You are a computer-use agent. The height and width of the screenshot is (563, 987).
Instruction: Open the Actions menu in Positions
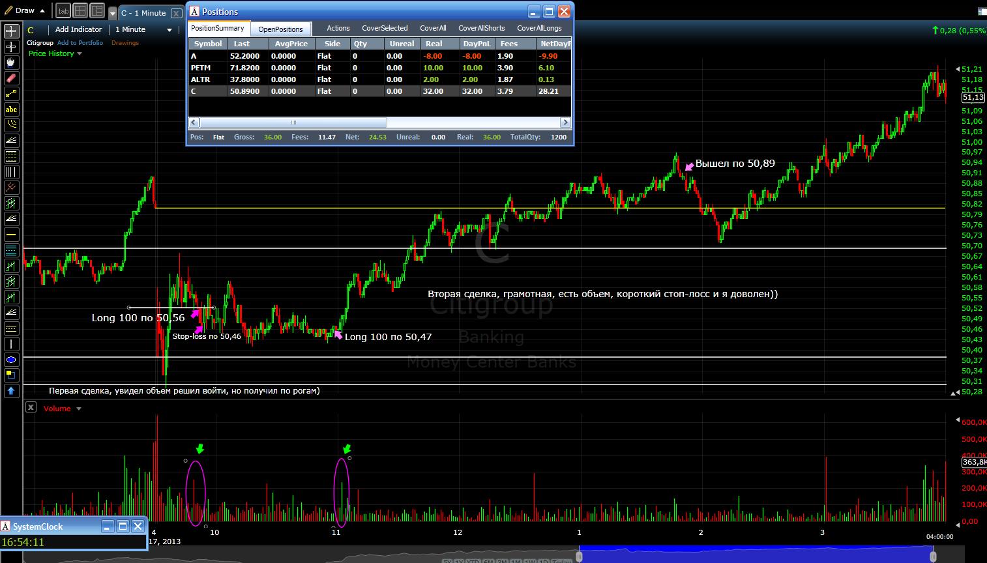click(338, 28)
